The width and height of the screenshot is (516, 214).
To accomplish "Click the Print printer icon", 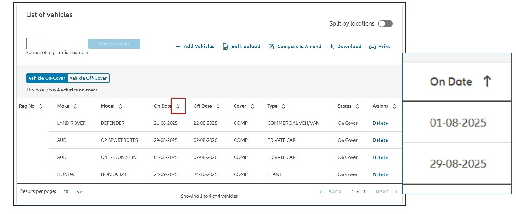I will point(372,47).
